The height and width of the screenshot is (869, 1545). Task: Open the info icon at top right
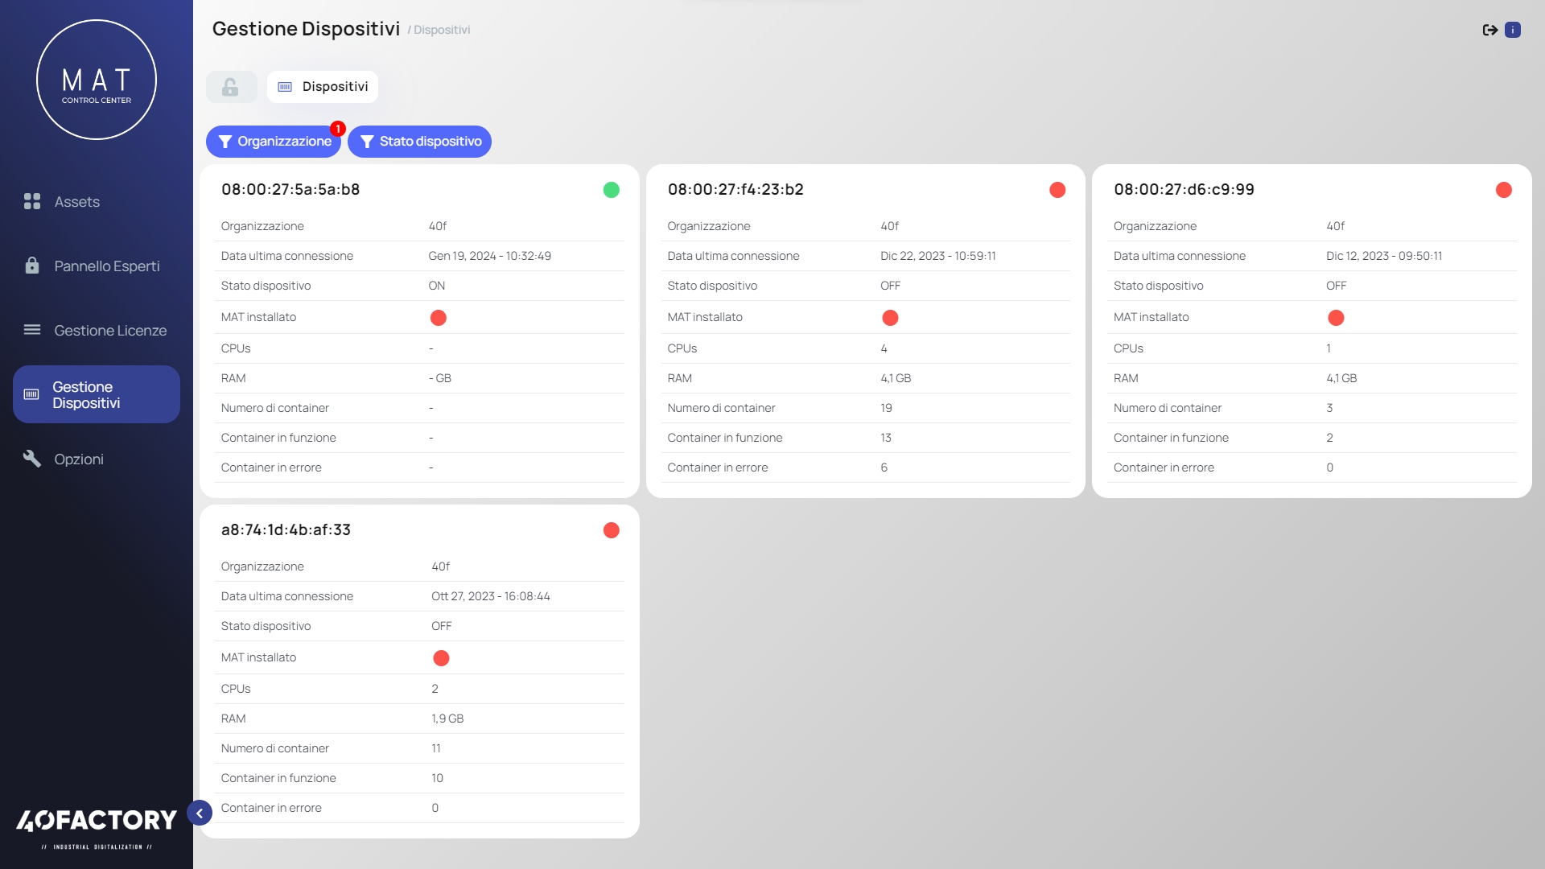click(1513, 30)
